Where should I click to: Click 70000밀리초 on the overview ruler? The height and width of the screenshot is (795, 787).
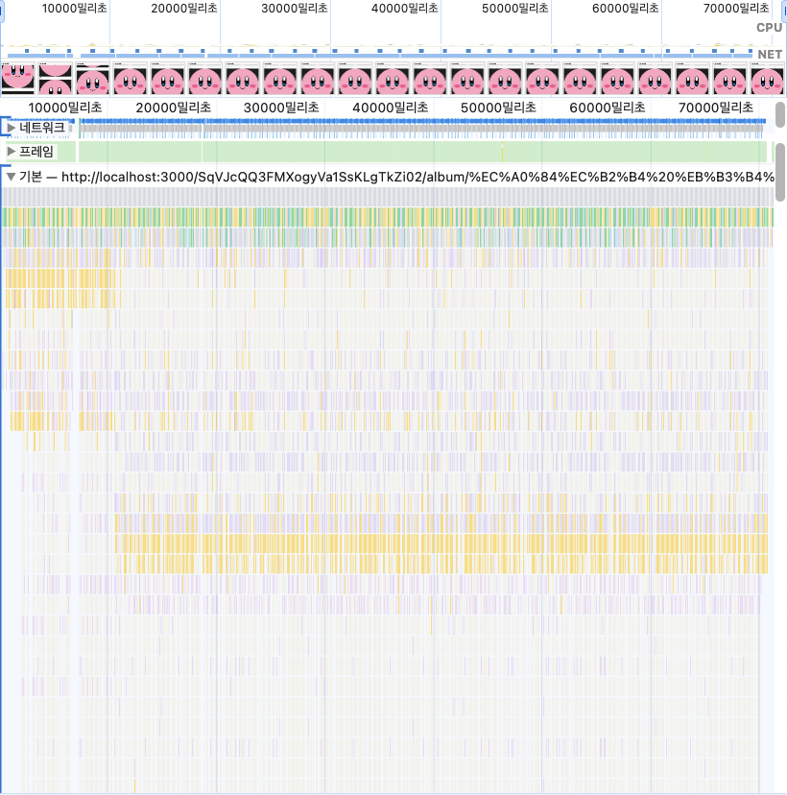736,8
